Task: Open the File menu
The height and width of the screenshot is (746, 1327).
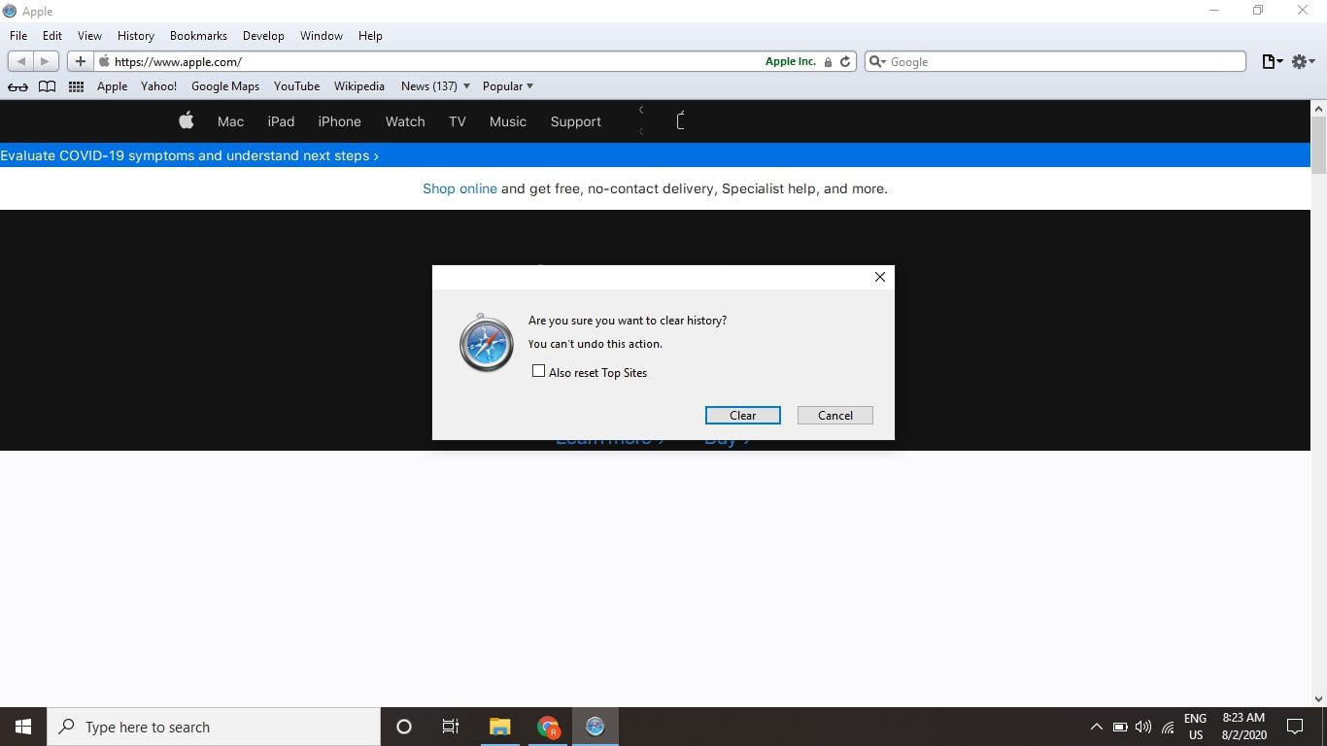Action: (18, 36)
